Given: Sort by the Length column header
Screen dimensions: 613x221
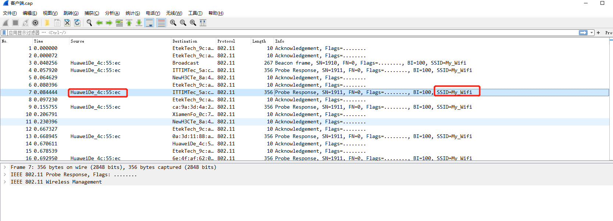Looking at the screenshot, I should click(x=263, y=41).
